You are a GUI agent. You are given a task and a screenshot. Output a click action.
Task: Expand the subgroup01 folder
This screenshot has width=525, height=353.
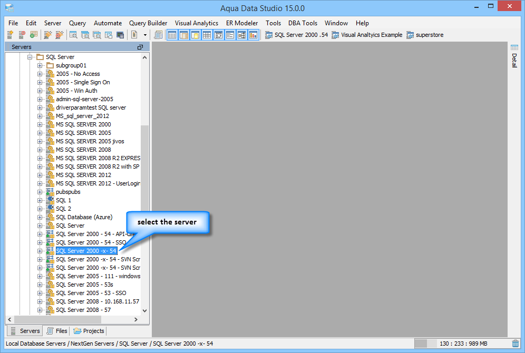40,65
